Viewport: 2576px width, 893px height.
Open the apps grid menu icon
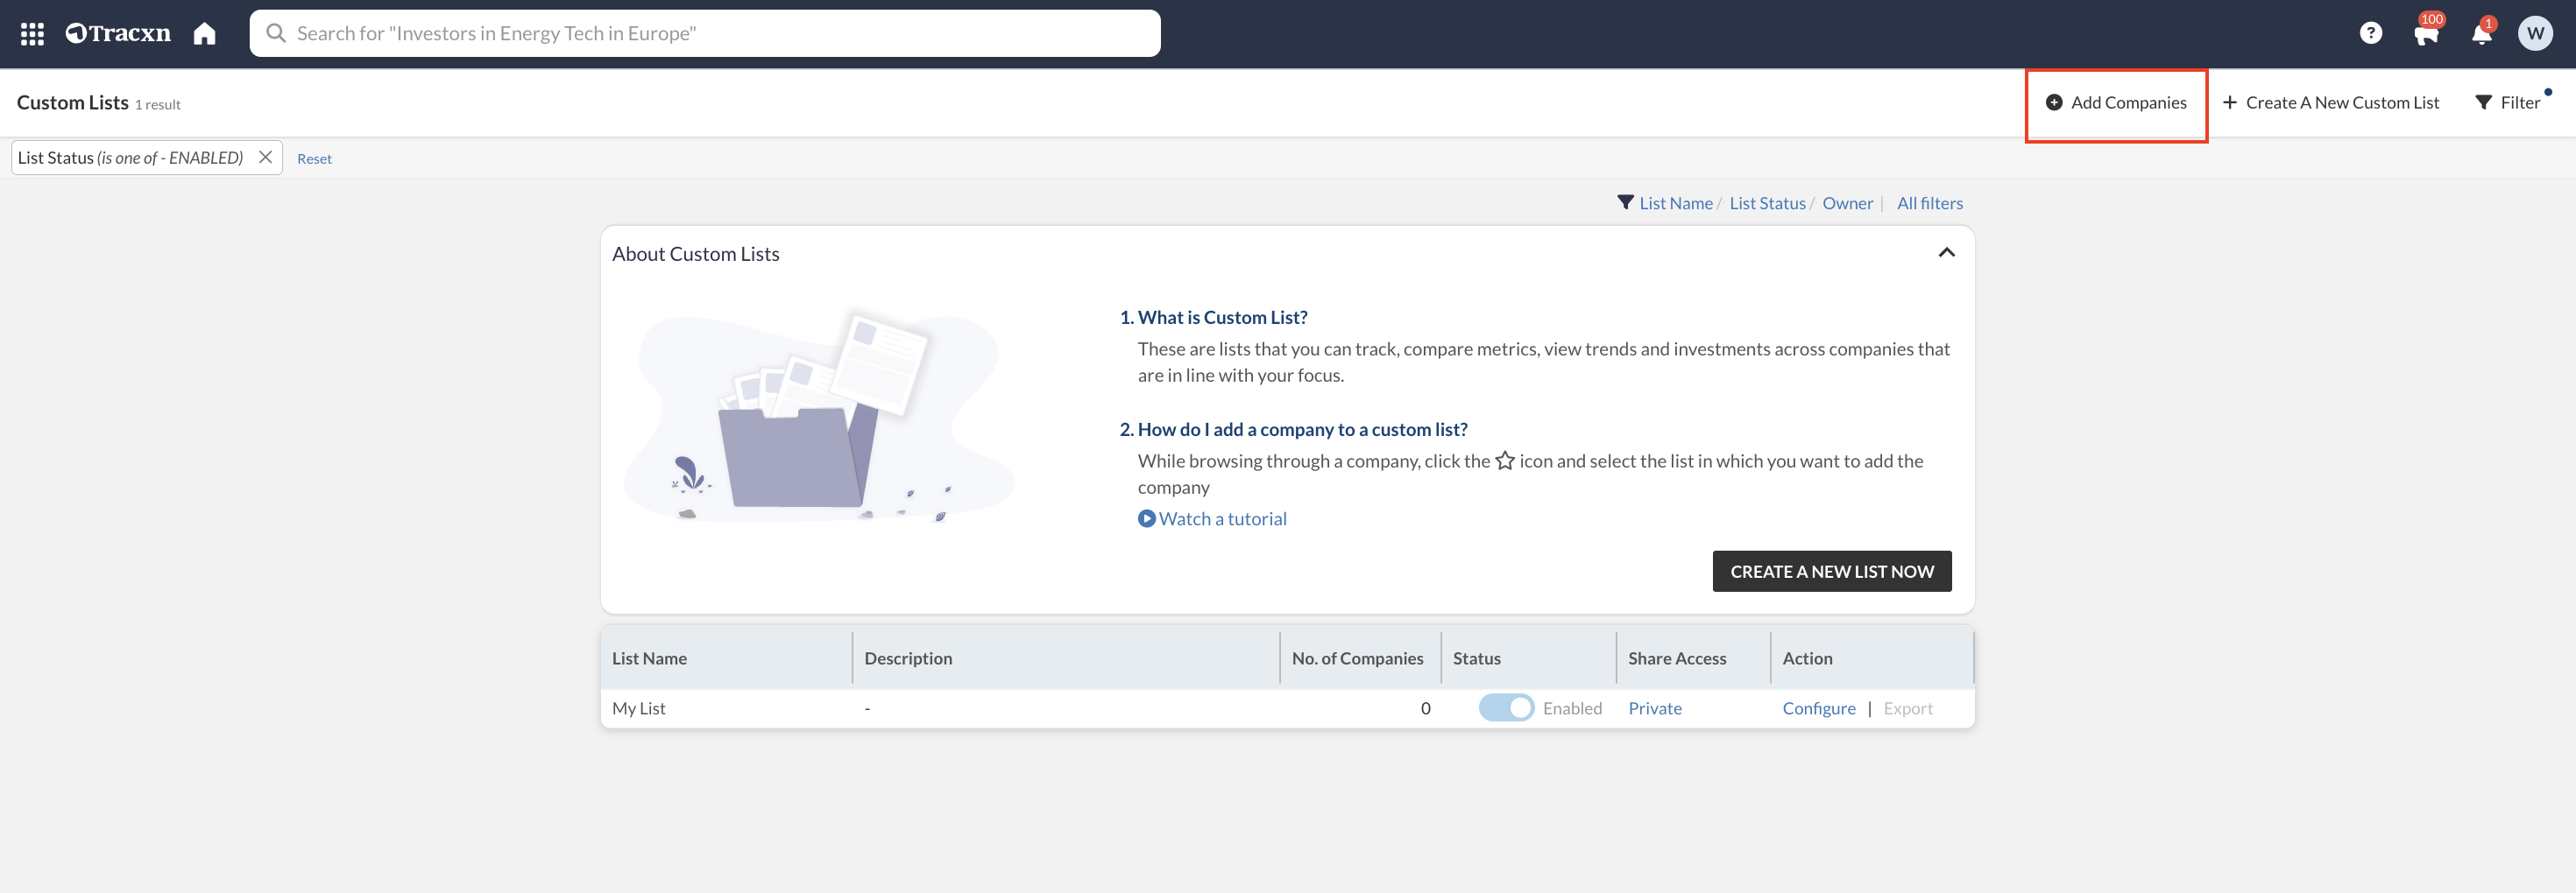point(32,34)
